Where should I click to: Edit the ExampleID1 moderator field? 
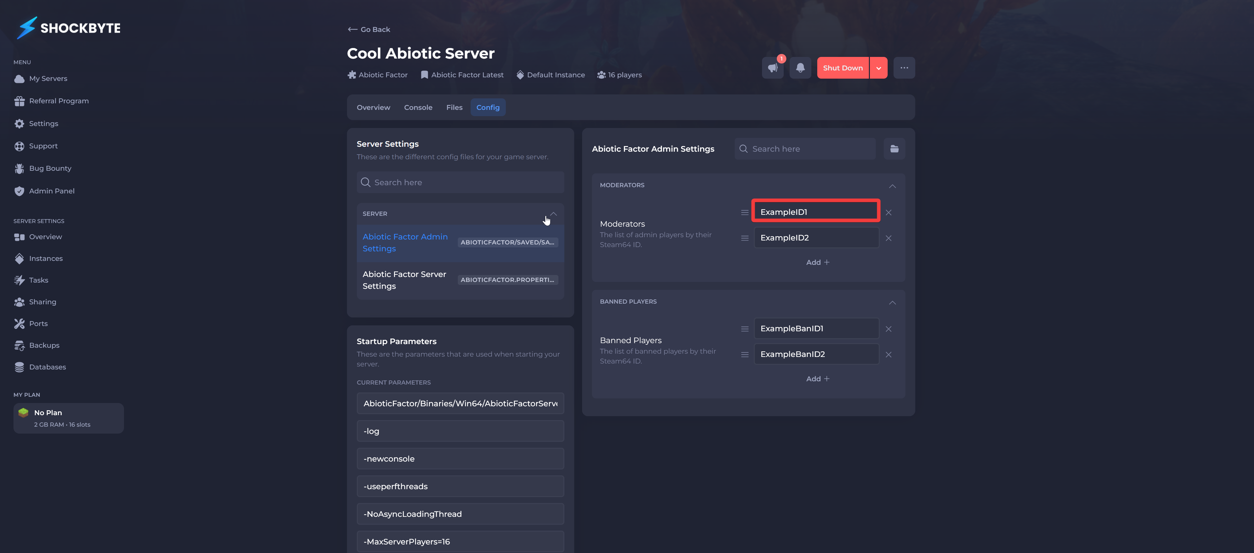816,212
